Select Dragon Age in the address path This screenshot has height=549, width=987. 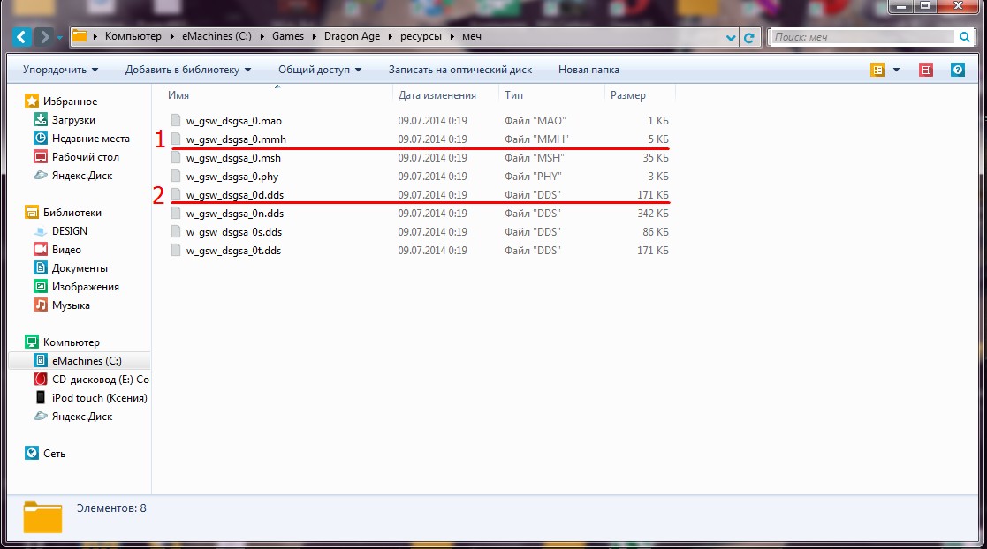click(x=352, y=36)
